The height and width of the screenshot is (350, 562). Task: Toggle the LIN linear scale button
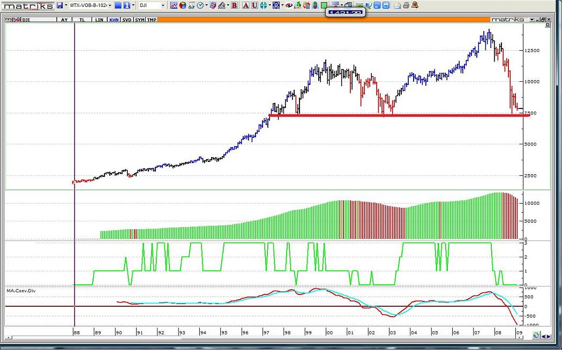[x=99, y=20]
